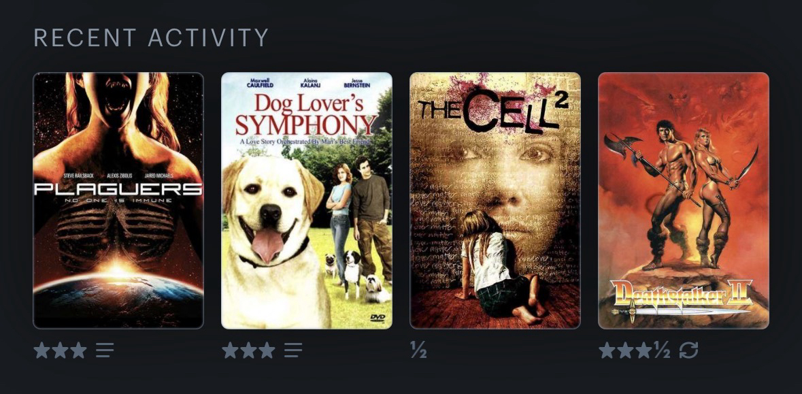Open the Deathstalker II movie poster
The height and width of the screenshot is (394, 802).
pos(684,201)
